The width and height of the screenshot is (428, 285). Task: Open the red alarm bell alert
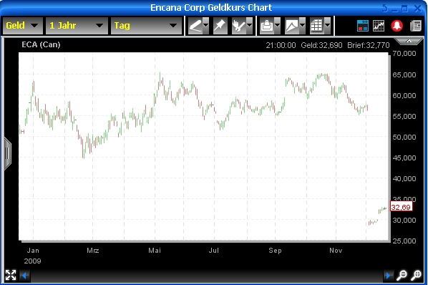point(397,26)
